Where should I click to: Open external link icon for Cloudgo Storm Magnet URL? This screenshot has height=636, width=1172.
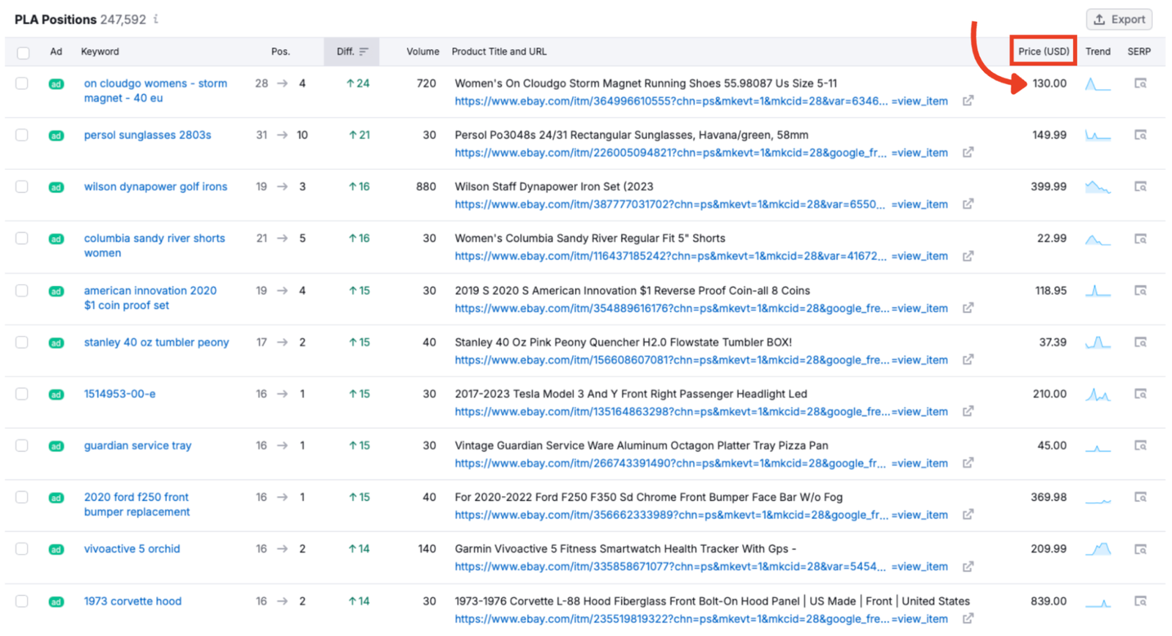968,100
